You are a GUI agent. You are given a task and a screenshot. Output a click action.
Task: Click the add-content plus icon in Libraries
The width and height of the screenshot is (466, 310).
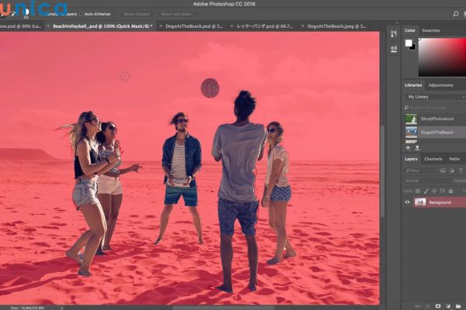pyautogui.click(x=409, y=147)
